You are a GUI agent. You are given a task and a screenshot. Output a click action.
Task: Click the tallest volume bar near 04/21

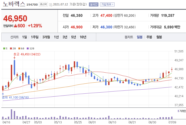tap(12, 114)
